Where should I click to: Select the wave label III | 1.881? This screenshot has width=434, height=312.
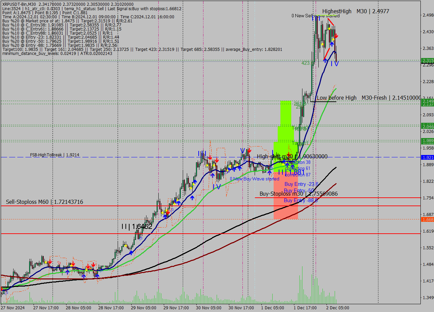[291, 172]
